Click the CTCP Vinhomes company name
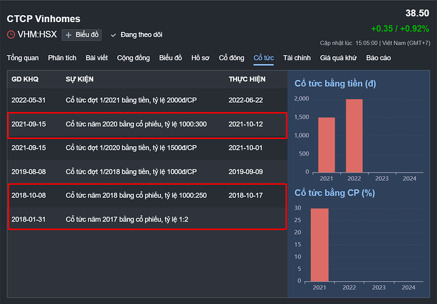Screen dimensions: 437x304 pyautogui.click(x=44, y=18)
